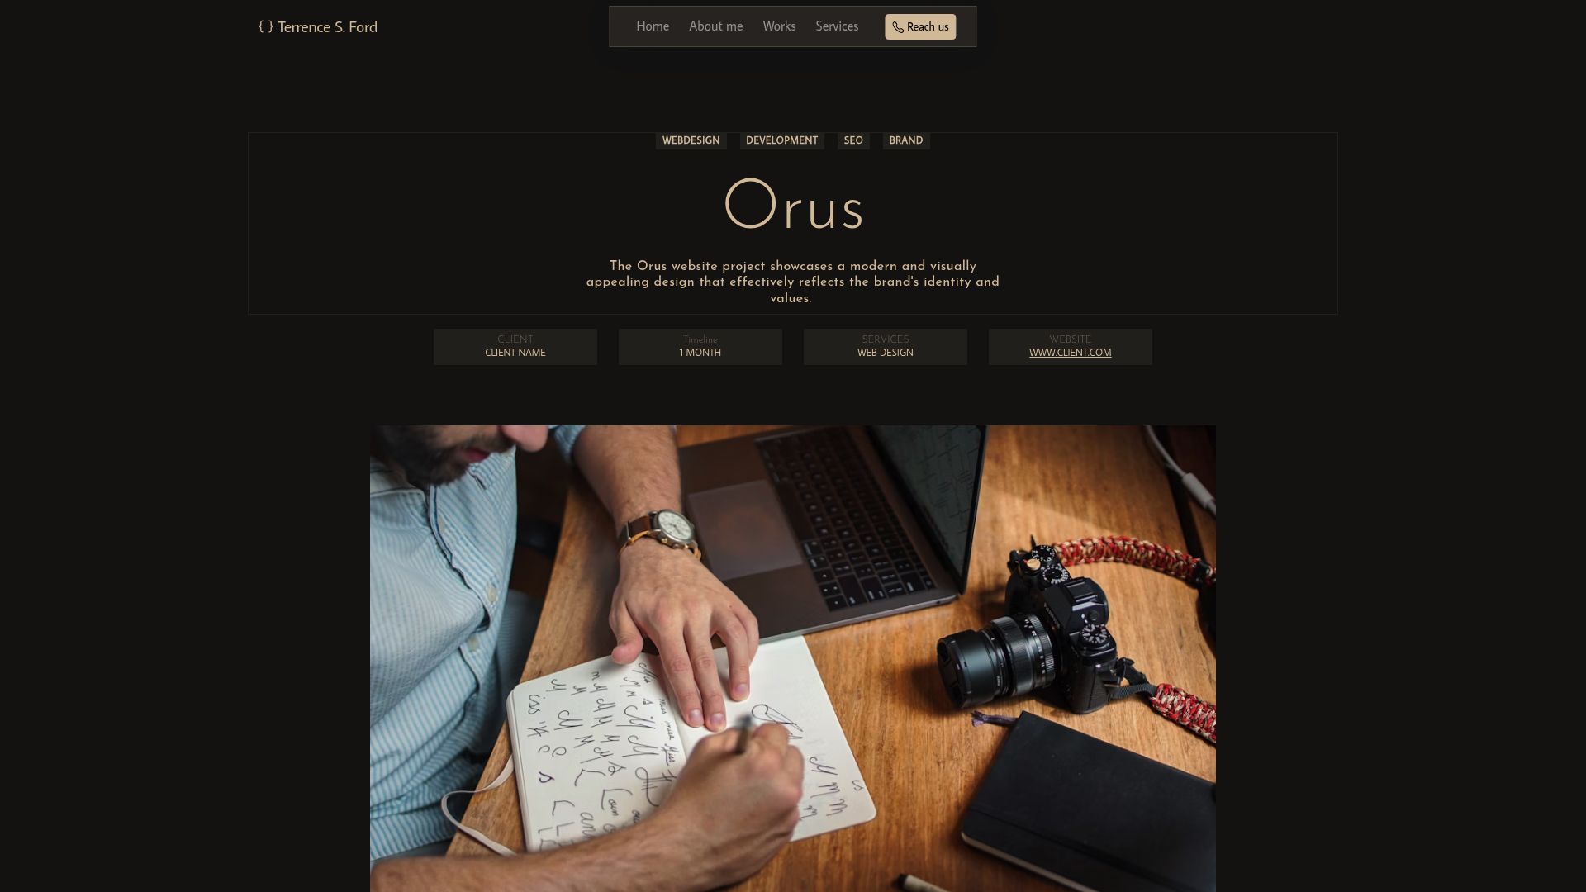This screenshot has height=892, width=1586.
Task: Click the SEO tag label
Action: pyautogui.click(x=853, y=140)
